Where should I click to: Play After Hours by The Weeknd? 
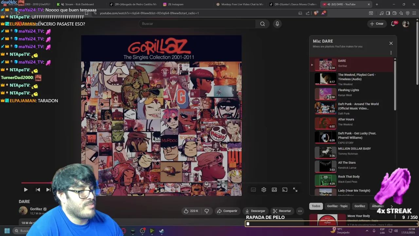(351, 123)
